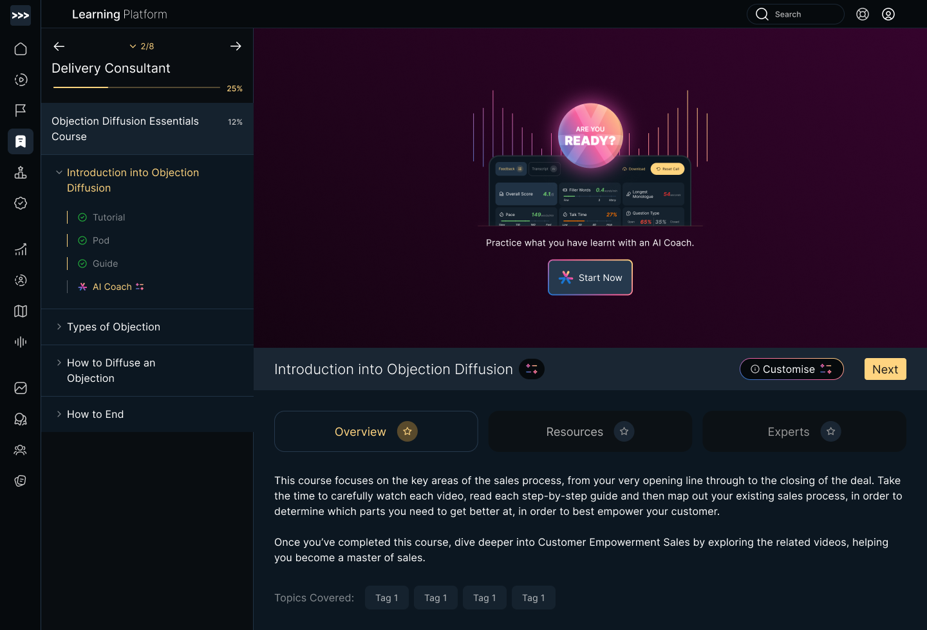
Task: Open the 2/8 course step dropdown
Action: pyautogui.click(x=142, y=46)
